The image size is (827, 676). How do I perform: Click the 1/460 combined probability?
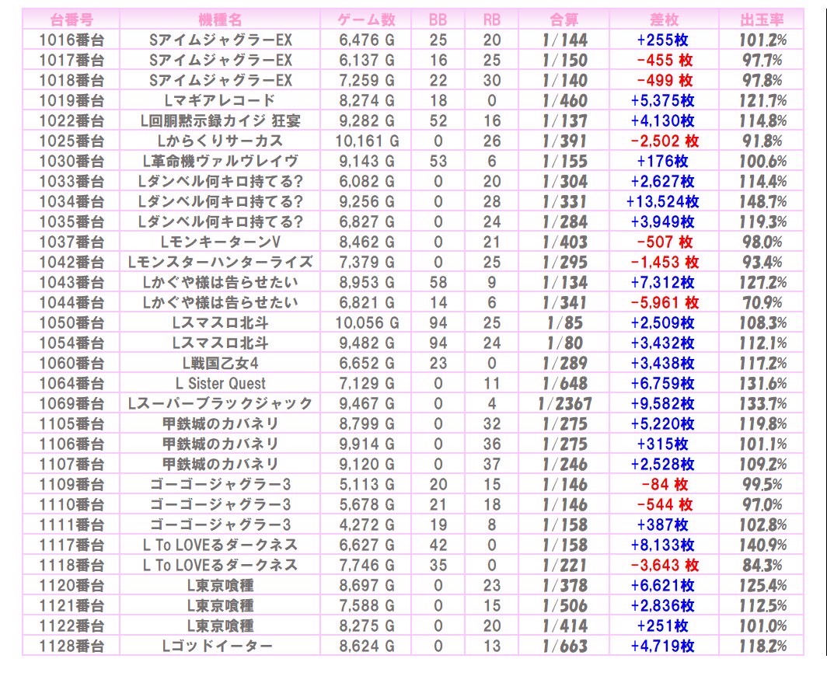pos(565,101)
